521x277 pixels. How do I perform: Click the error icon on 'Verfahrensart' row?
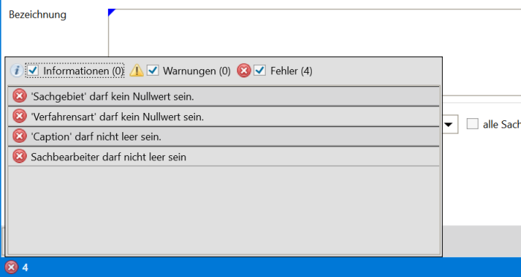click(19, 117)
